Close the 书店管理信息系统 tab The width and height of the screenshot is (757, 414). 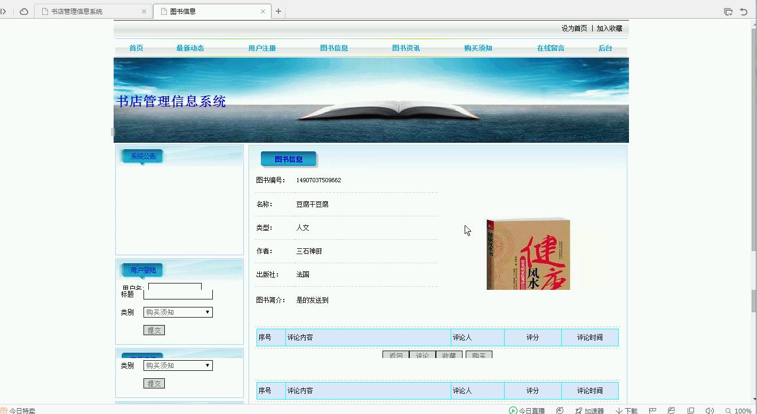[x=144, y=11]
